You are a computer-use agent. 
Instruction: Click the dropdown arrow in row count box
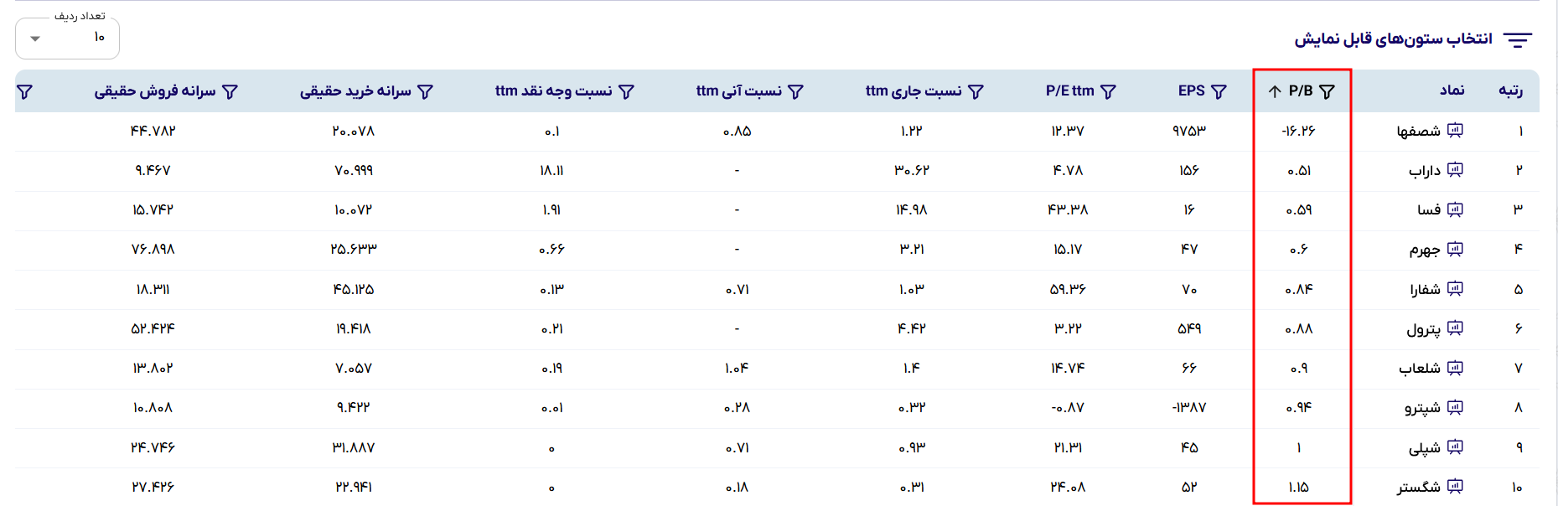click(35, 39)
